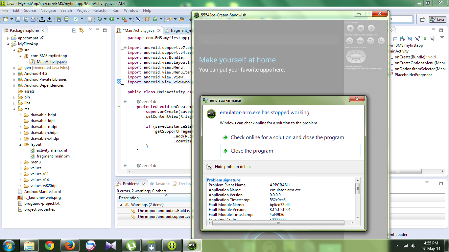
Task: Collapse the layout folder
Action: [x=21, y=144]
